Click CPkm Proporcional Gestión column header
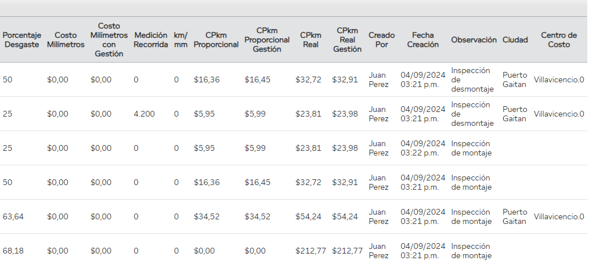 [x=266, y=40]
